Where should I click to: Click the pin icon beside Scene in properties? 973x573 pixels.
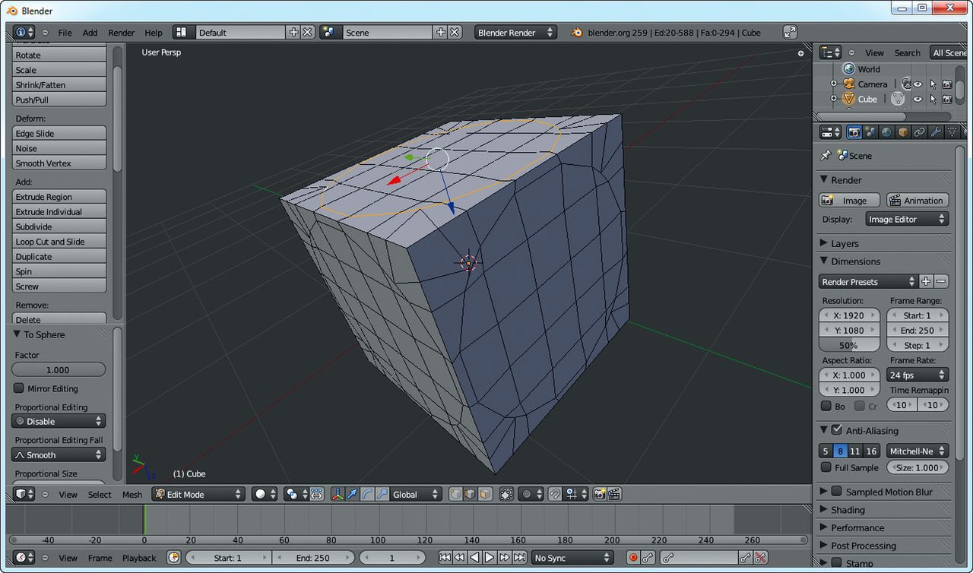click(x=826, y=155)
